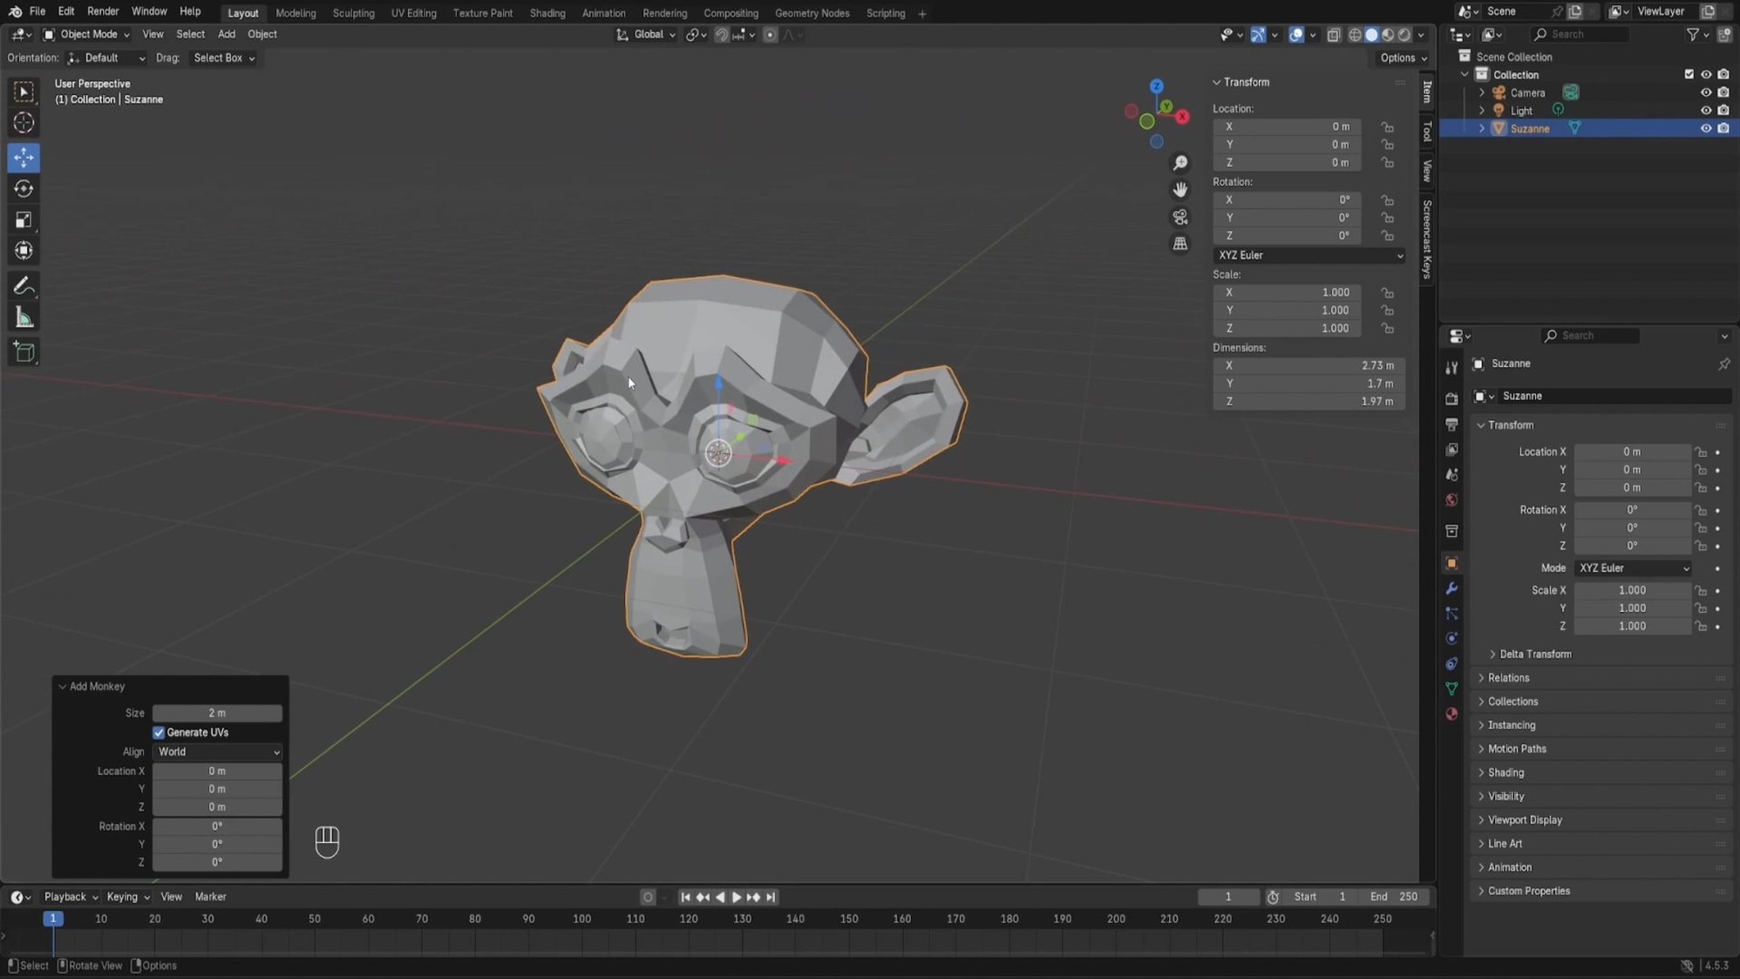Open the Render menu

coord(102,12)
